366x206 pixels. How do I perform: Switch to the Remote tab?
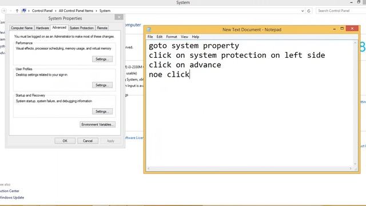pyautogui.click(x=102, y=28)
